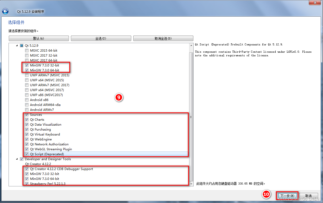Select the Qt Creator 4.12.2 tree row

[38, 164]
